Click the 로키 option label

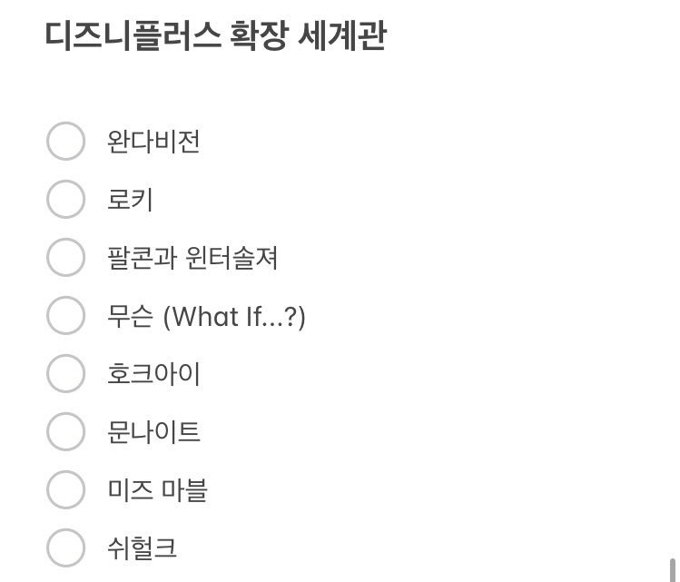click(x=130, y=200)
